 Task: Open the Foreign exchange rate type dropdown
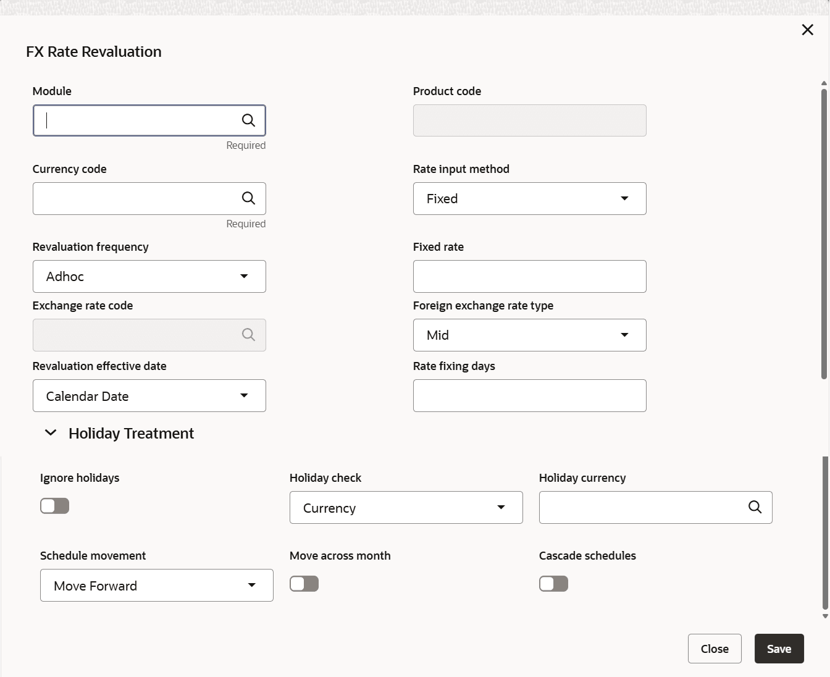(x=529, y=335)
